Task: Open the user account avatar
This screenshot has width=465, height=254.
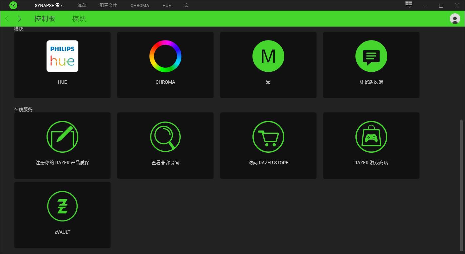Action: tap(455, 19)
